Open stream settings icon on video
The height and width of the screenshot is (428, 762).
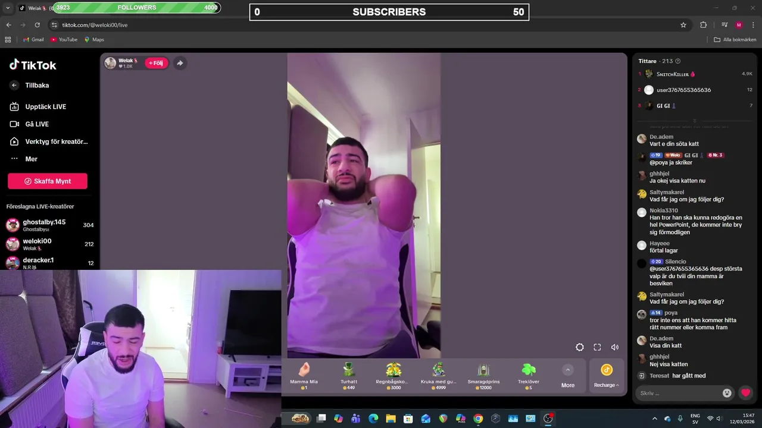tap(579, 347)
